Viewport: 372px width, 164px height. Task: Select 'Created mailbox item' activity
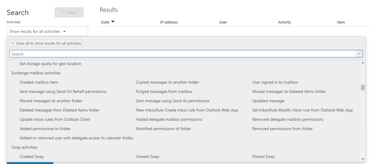click(39, 82)
